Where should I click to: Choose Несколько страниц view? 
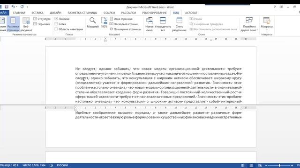[x=124, y=24]
